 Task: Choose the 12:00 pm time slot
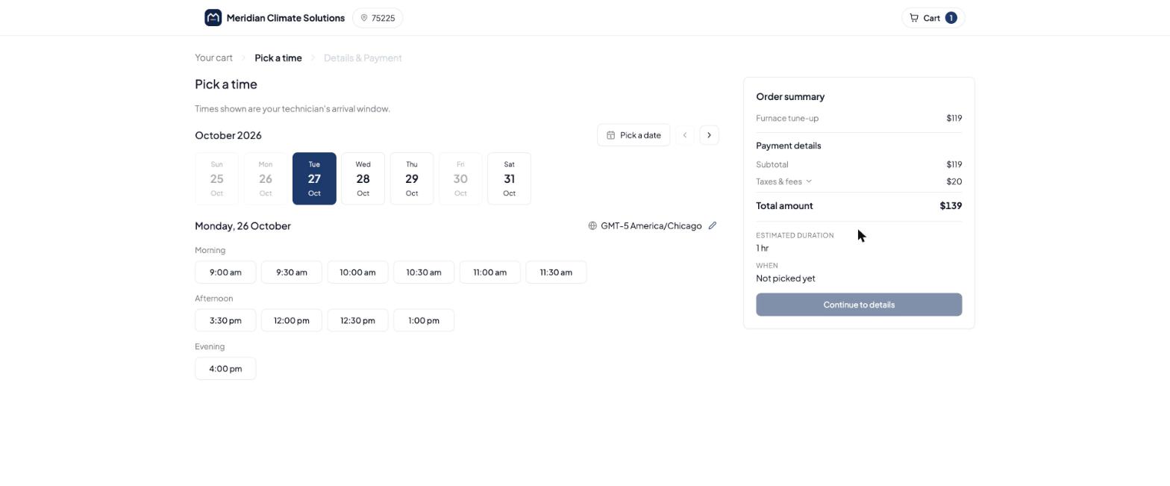click(x=292, y=320)
